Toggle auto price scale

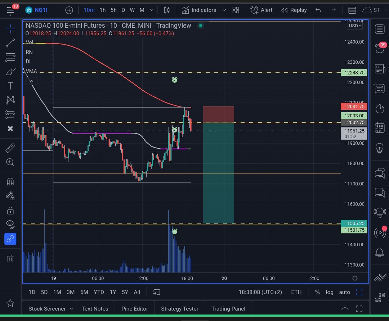pyautogui.click(x=344, y=292)
